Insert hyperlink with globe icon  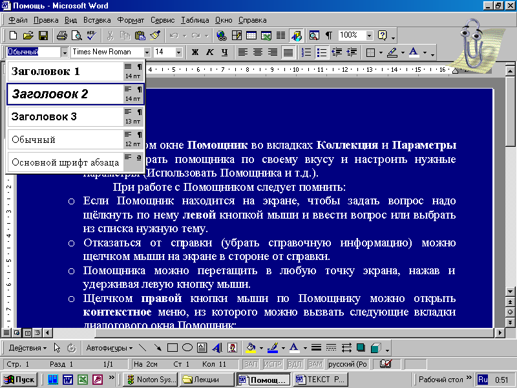coord(222,36)
